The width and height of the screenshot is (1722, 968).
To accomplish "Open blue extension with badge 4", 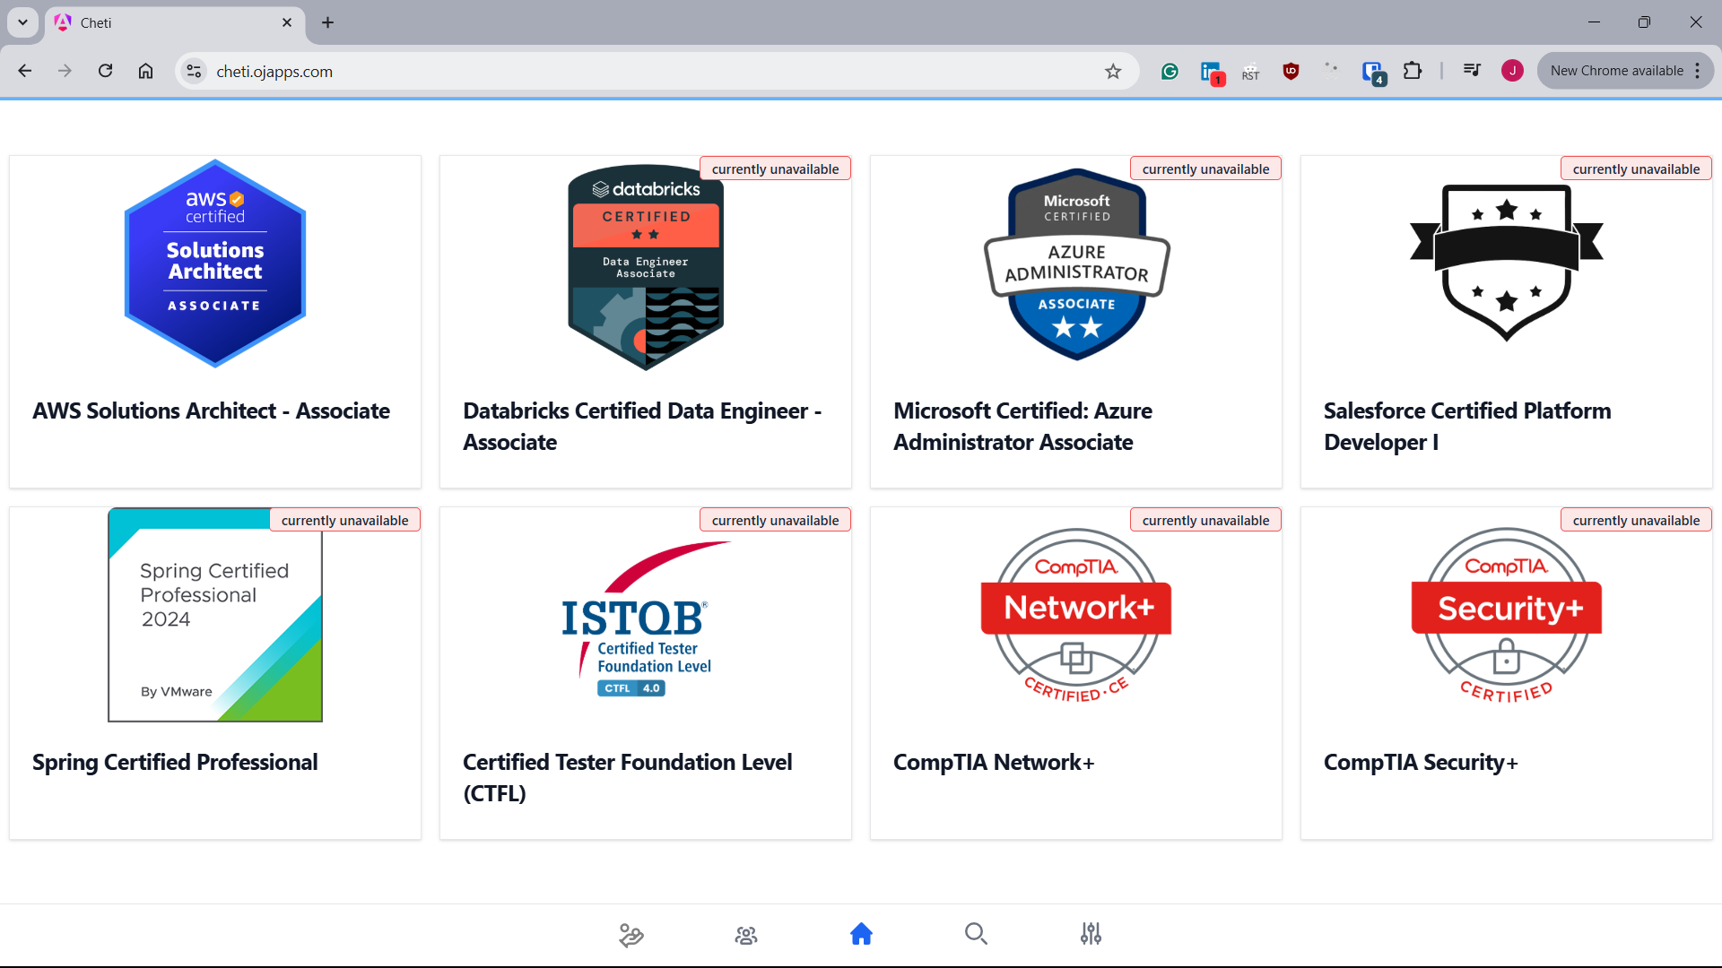I will 1373,72.
